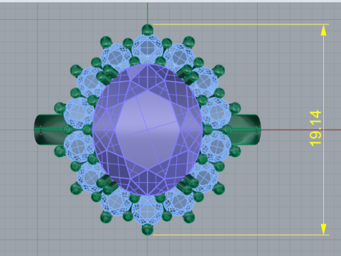
Task: Click the red X-axis line at the right edge
Action: 301,130
